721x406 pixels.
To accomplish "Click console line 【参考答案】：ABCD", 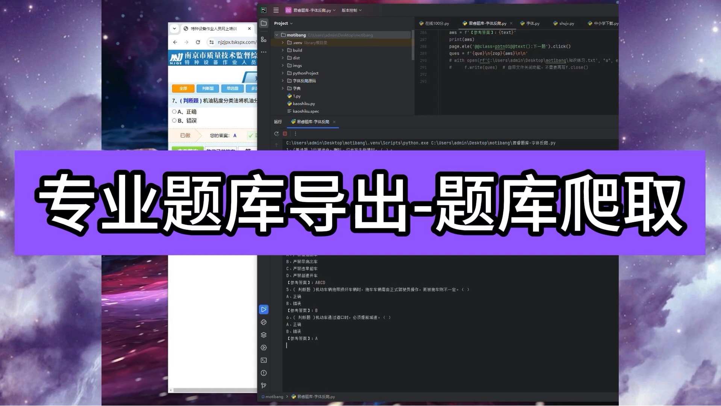I will tap(306, 282).
